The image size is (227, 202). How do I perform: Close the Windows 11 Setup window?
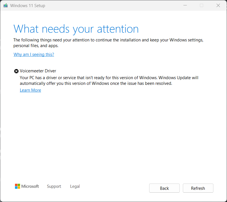[218, 5]
